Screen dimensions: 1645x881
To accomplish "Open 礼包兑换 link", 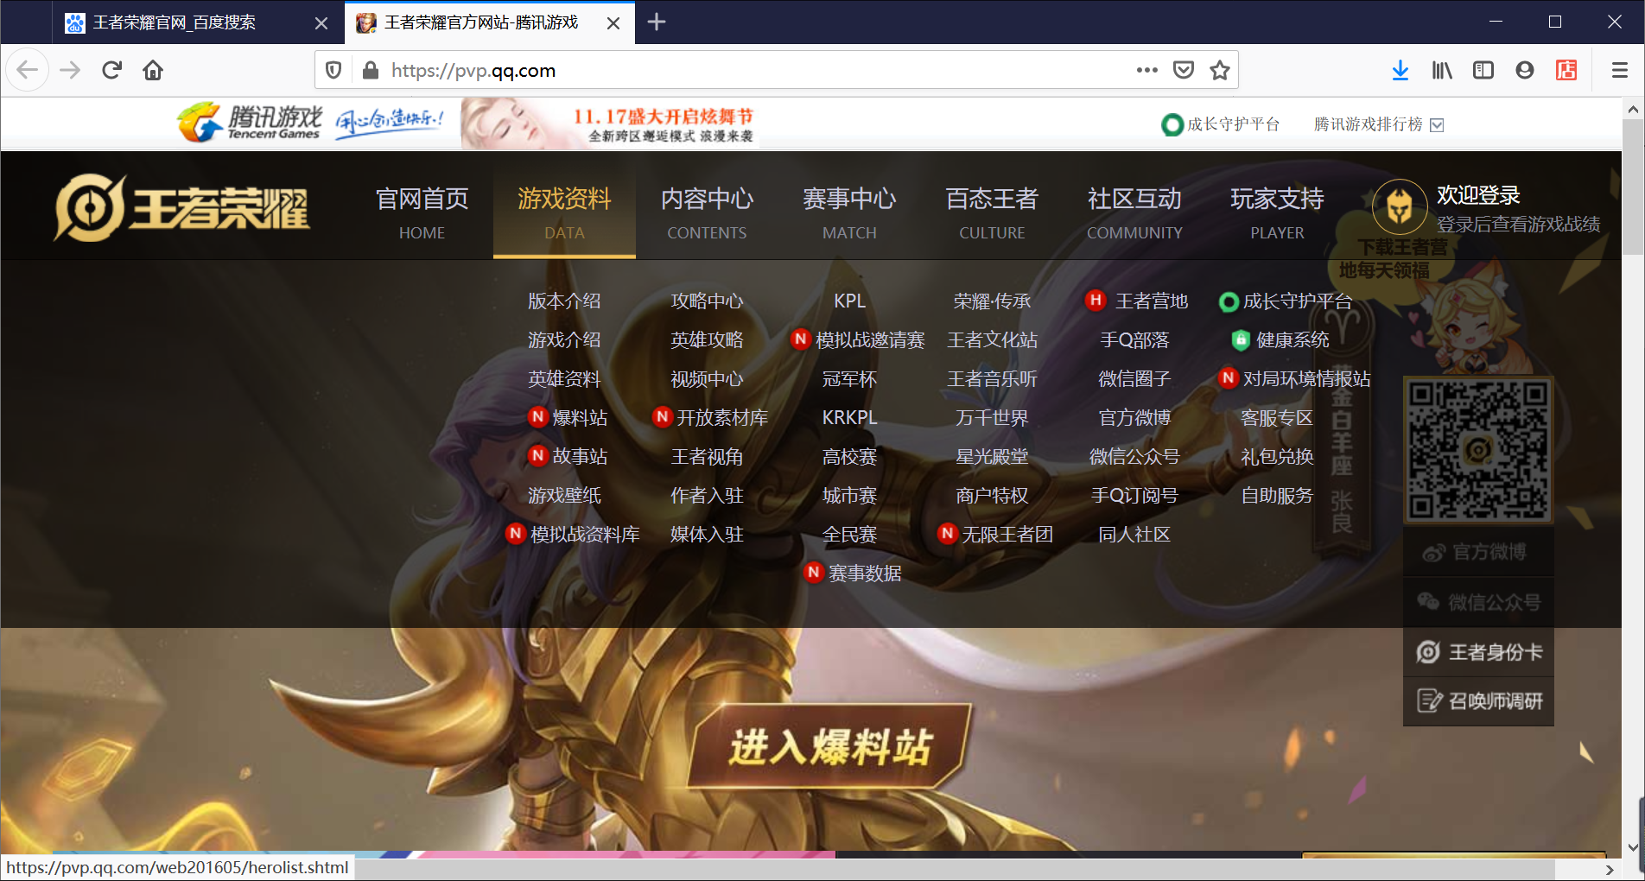I will click(x=1277, y=456).
